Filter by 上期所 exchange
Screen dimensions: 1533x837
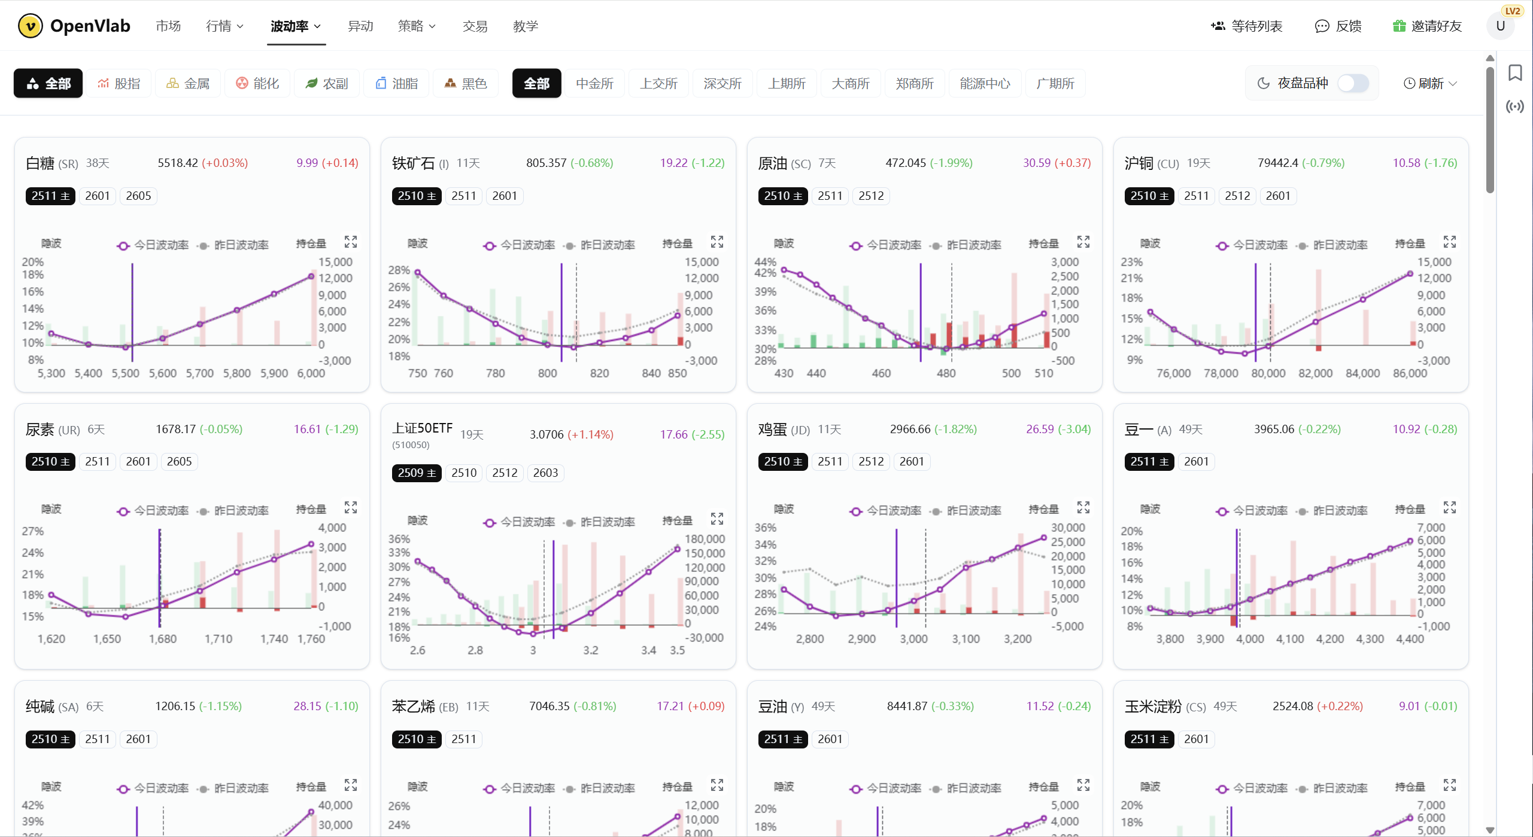click(x=787, y=83)
